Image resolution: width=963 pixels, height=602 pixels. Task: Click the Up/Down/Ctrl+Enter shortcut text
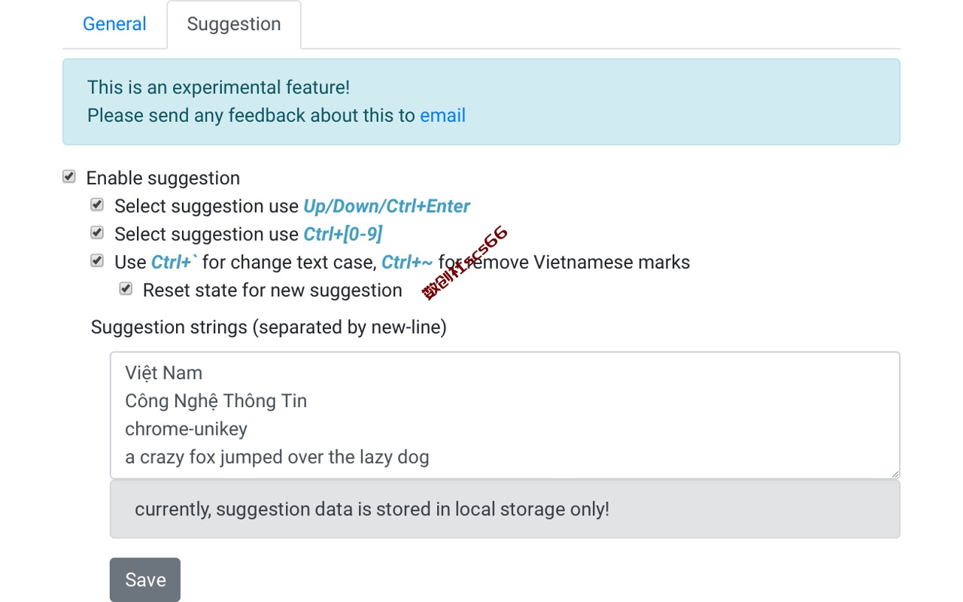point(387,206)
